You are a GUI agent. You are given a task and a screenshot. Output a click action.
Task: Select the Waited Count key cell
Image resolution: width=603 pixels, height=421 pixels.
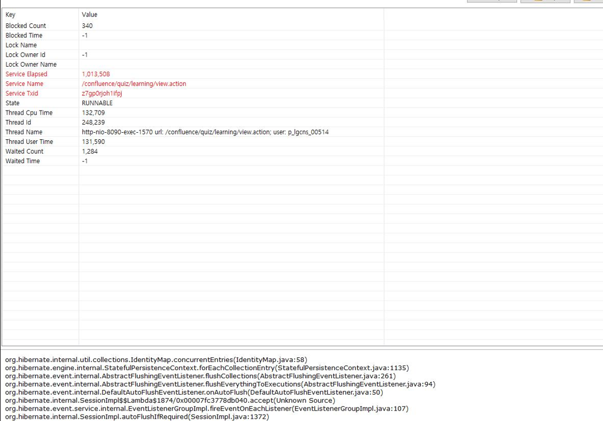point(25,151)
